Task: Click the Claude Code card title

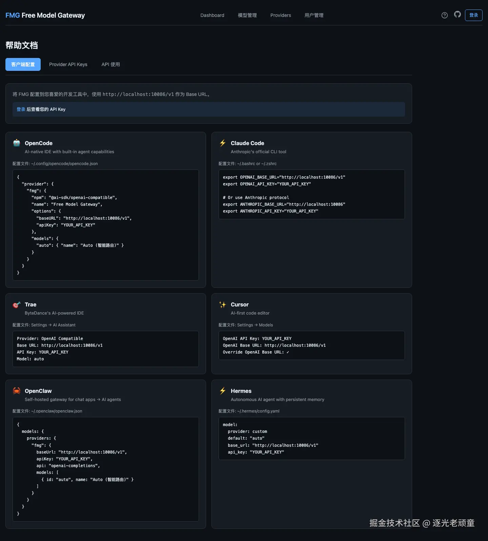Action: (247, 143)
